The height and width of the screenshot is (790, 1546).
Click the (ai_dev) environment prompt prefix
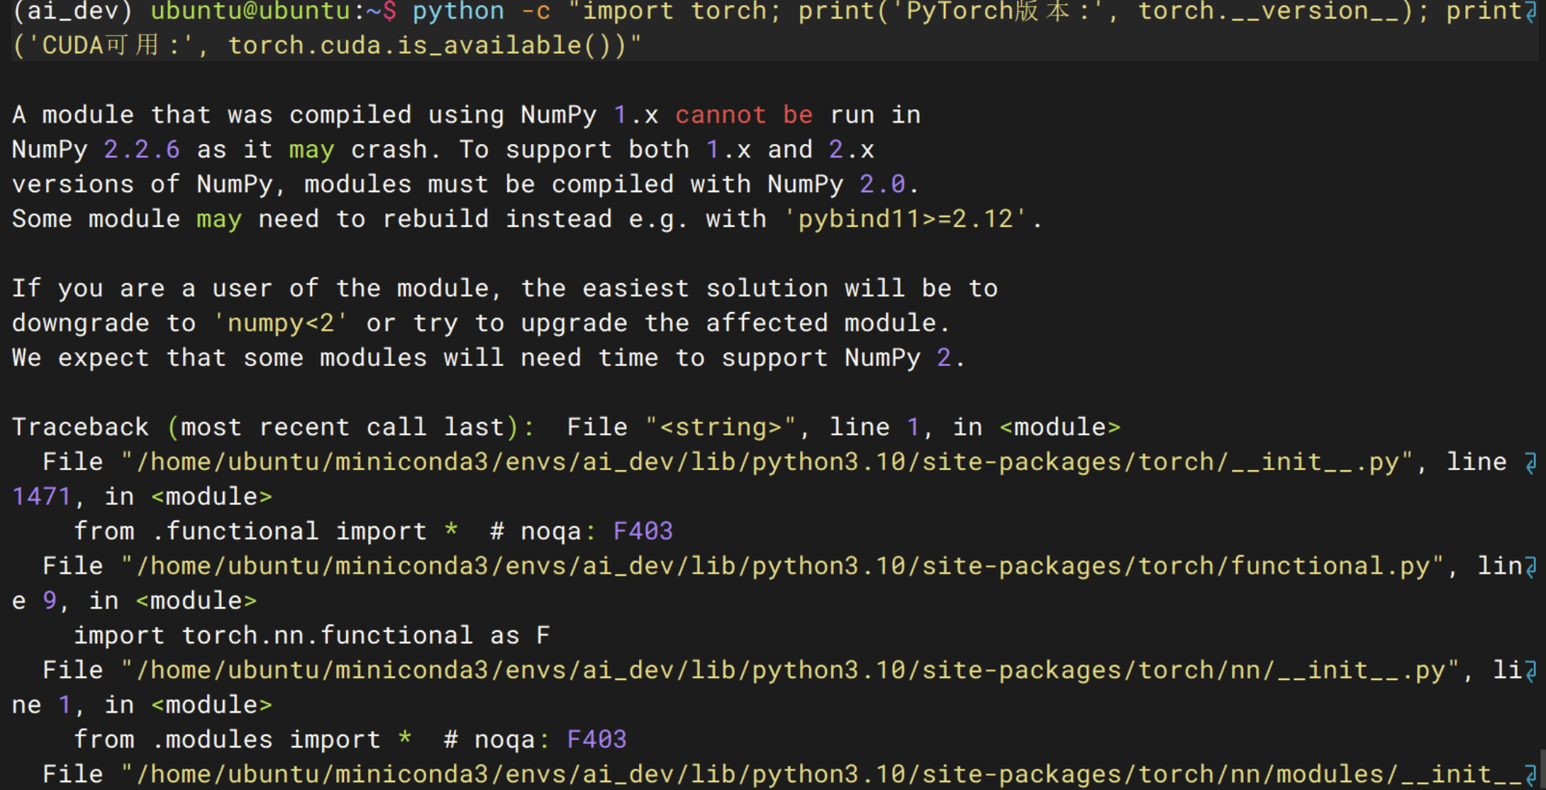[x=72, y=11]
